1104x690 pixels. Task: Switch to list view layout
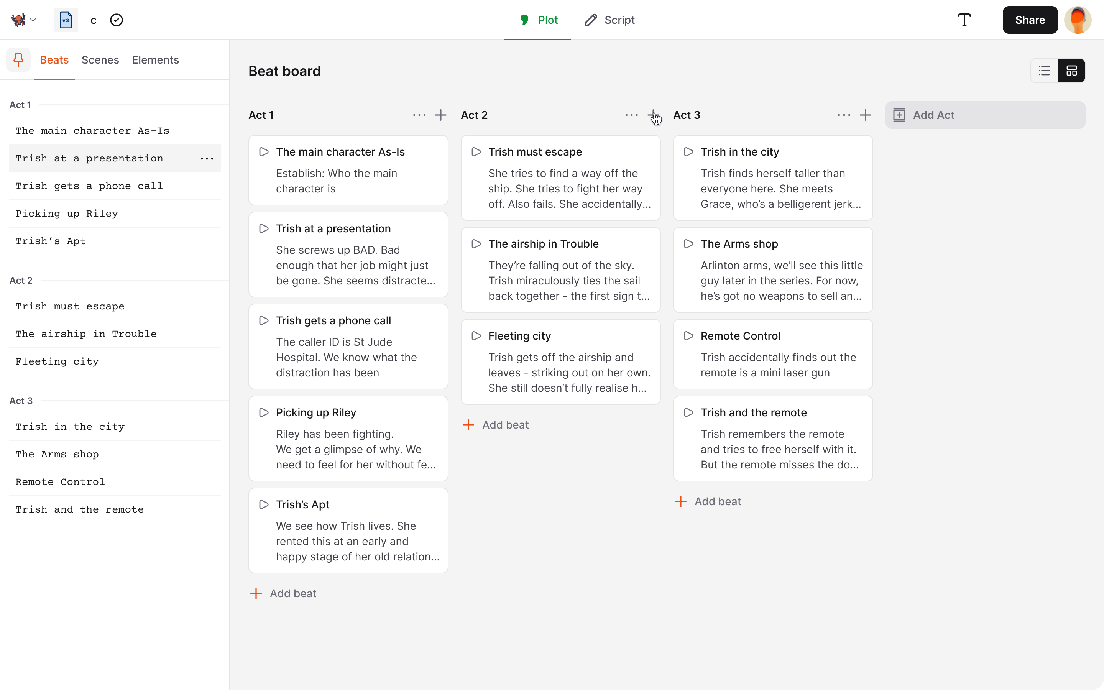(x=1044, y=71)
